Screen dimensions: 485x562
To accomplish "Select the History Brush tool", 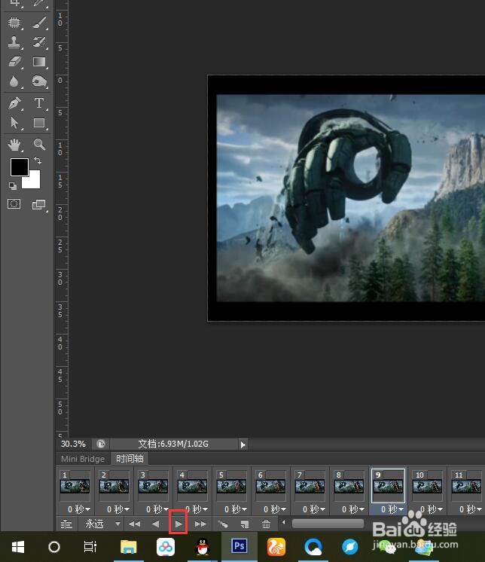I will (39, 42).
